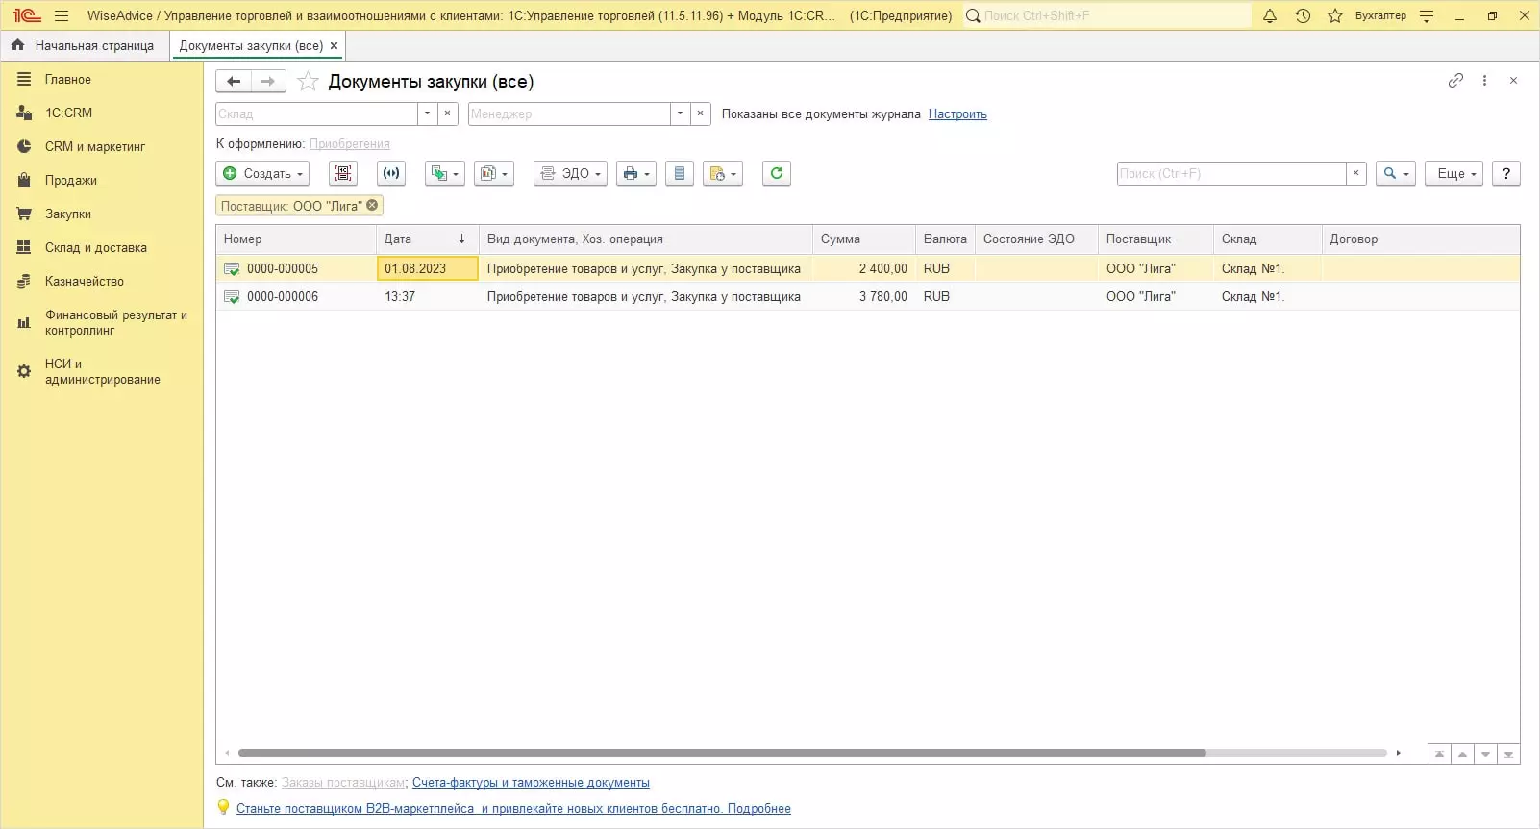This screenshot has width=1540, height=829.
Task: Expand the Создать dropdown
Action: tap(263, 173)
